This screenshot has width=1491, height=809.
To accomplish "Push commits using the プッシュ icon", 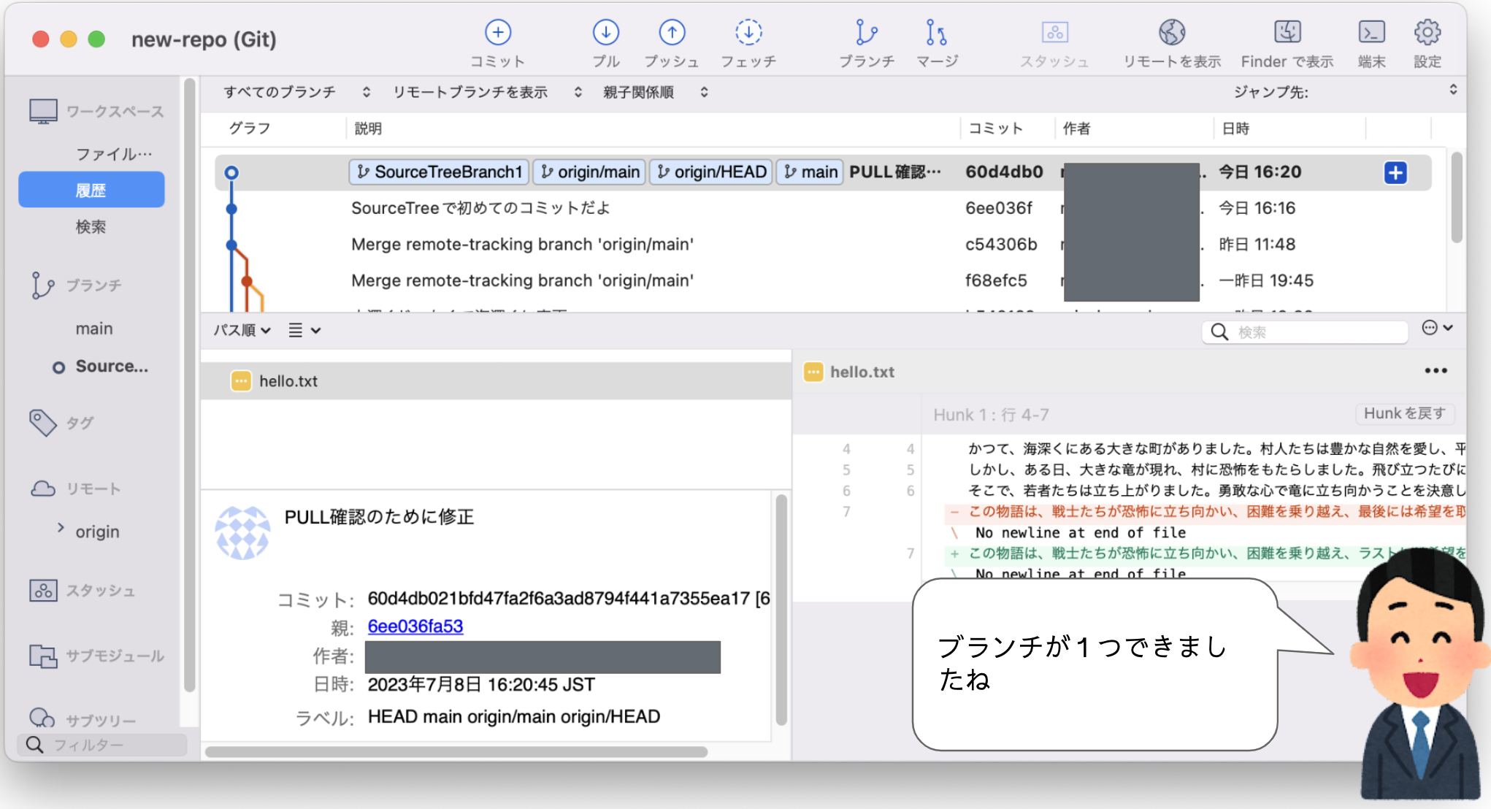I will click(x=672, y=40).
